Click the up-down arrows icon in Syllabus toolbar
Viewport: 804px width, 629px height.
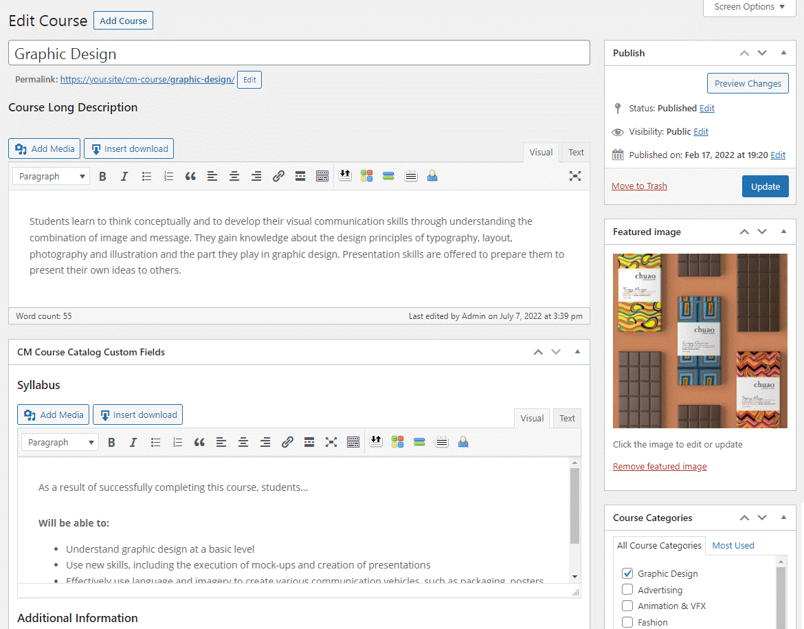point(376,442)
